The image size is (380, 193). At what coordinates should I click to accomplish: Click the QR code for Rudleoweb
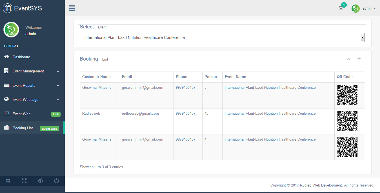tap(347, 121)
